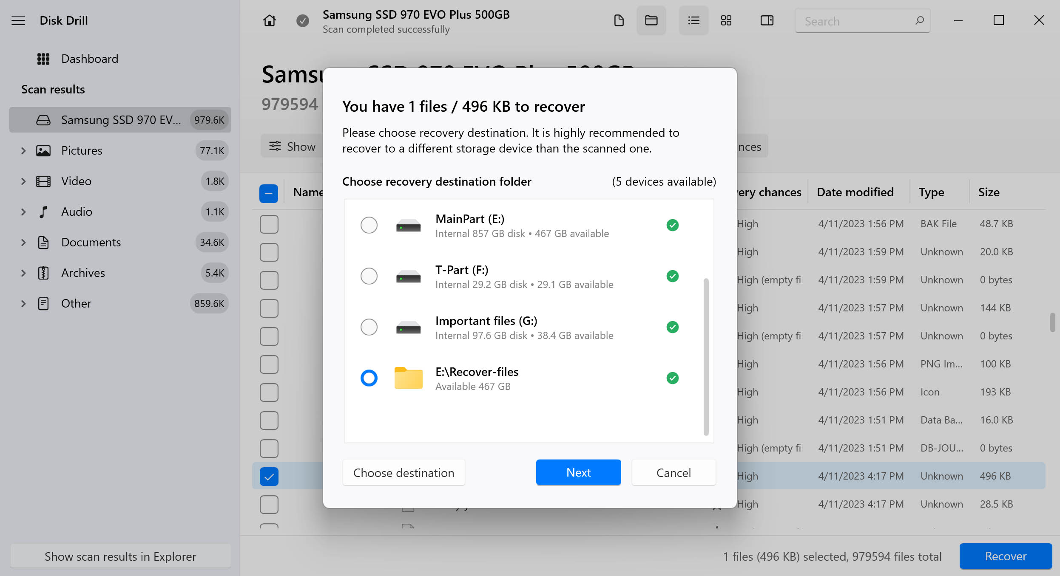Viewport: 1060px width, 576px height.
Task: Click the MainPart (E:) drive icon
Action: (408, 226)
